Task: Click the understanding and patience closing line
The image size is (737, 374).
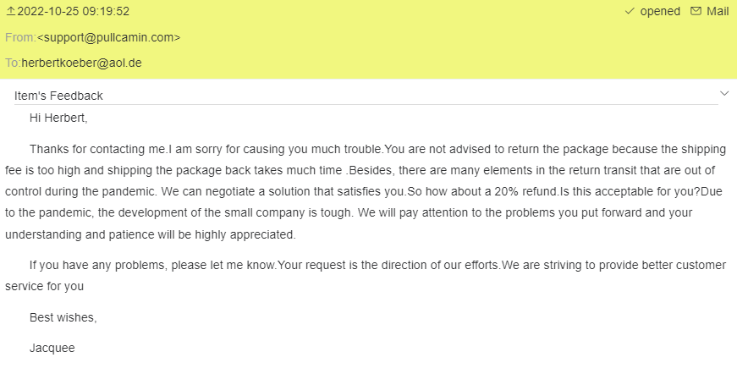Action: coord(151,234)
